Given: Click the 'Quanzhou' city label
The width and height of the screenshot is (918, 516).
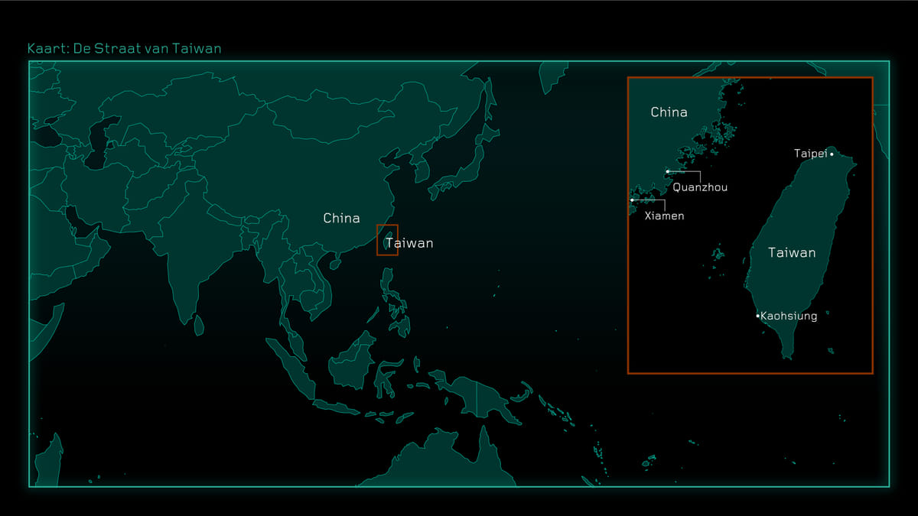Looking at the screenshot, I should tap(700, 187).
